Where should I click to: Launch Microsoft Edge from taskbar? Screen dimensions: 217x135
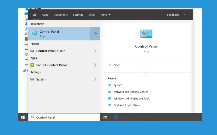[x=116, y=117]
